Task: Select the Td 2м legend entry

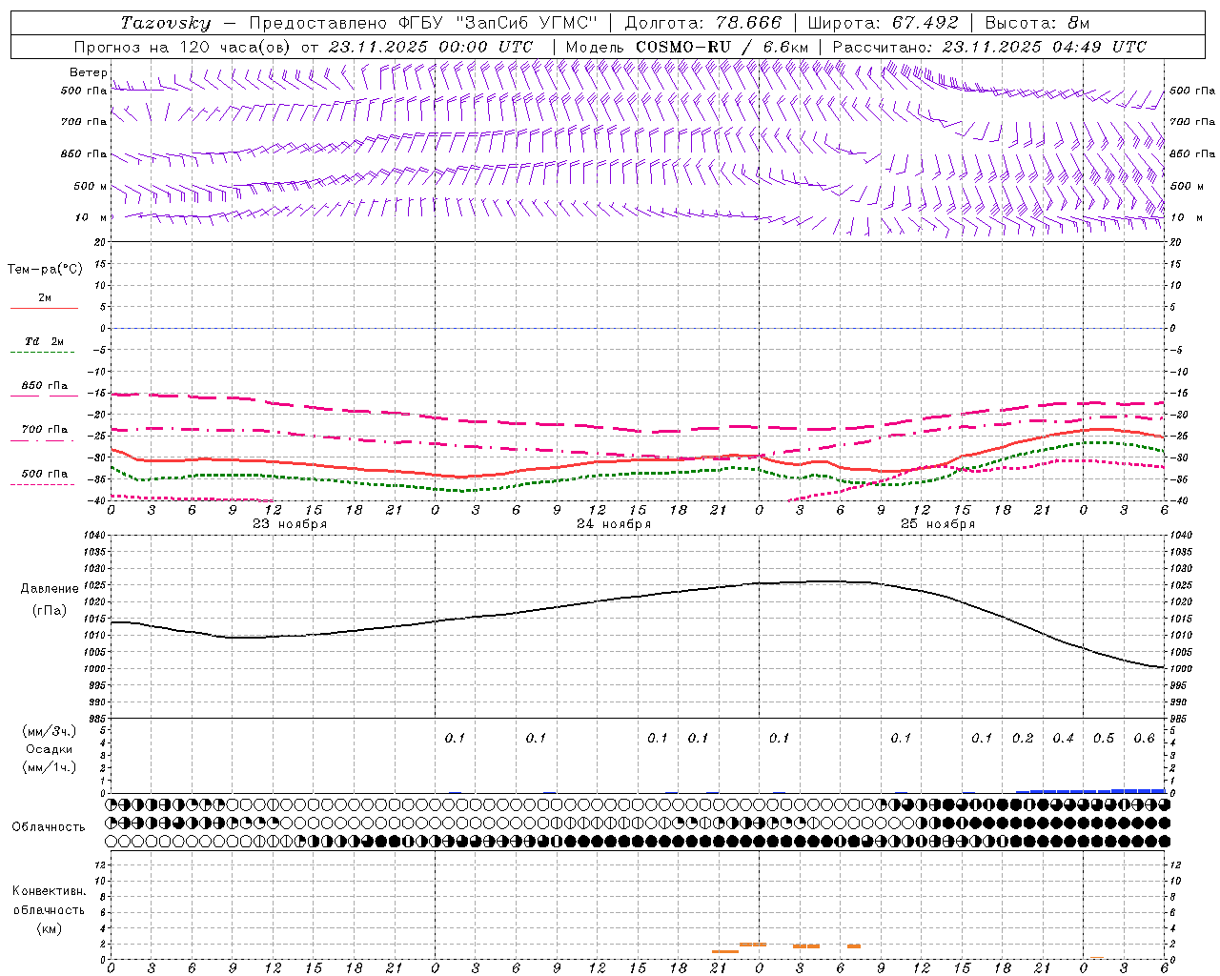Action: coord(44,341)
